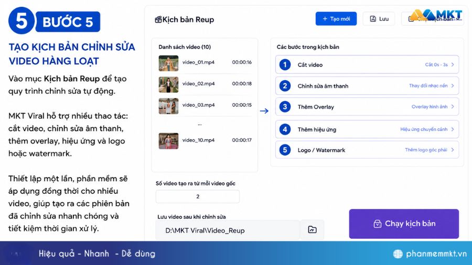Screen dimensions: 472x265
Task: Open Thêm logo góc phải setting
Action: tap(426, 150)
